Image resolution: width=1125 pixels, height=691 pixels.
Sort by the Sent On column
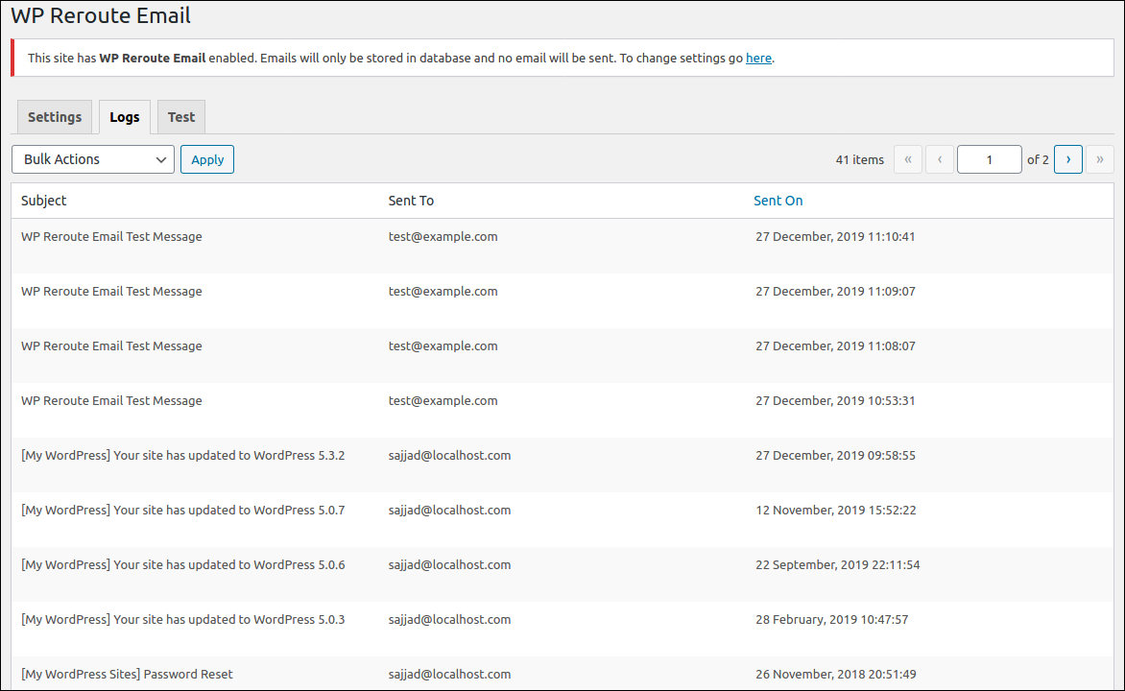[778, 201]
